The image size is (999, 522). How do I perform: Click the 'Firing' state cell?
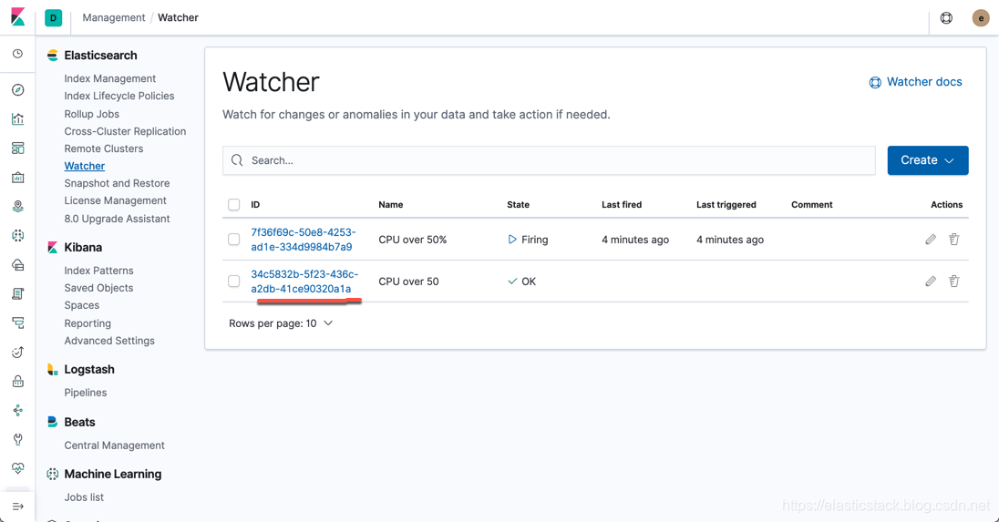click(x=528, y=240)
